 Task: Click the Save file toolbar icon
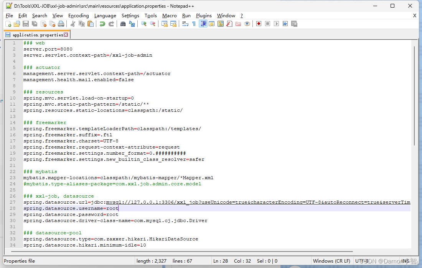26,24
